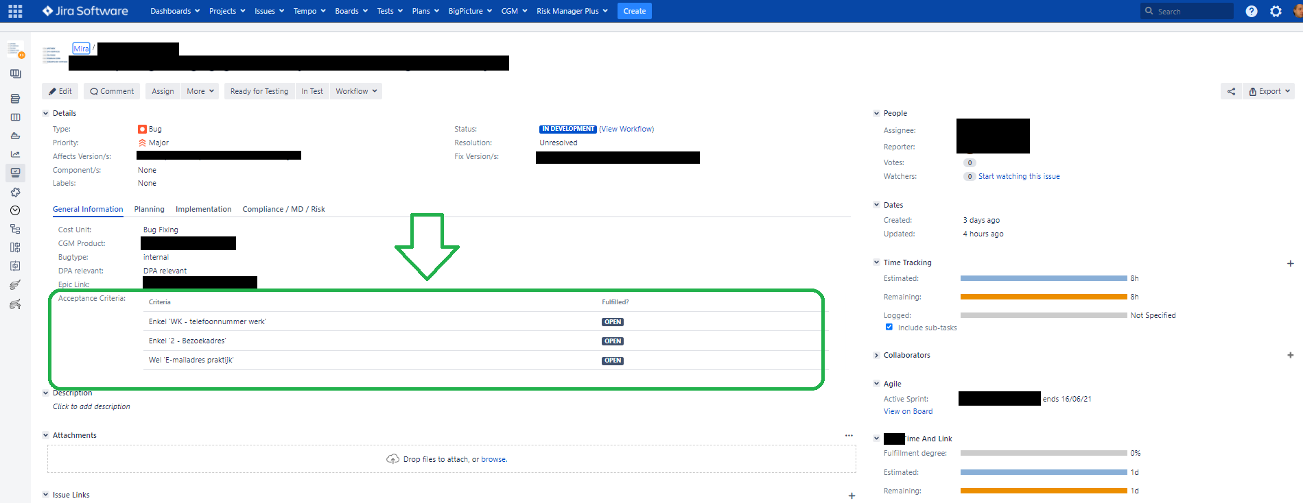The width and height of the screenshot is (1303, 503).
Task: Click the Search input field
Action: tap(1187, 11)
